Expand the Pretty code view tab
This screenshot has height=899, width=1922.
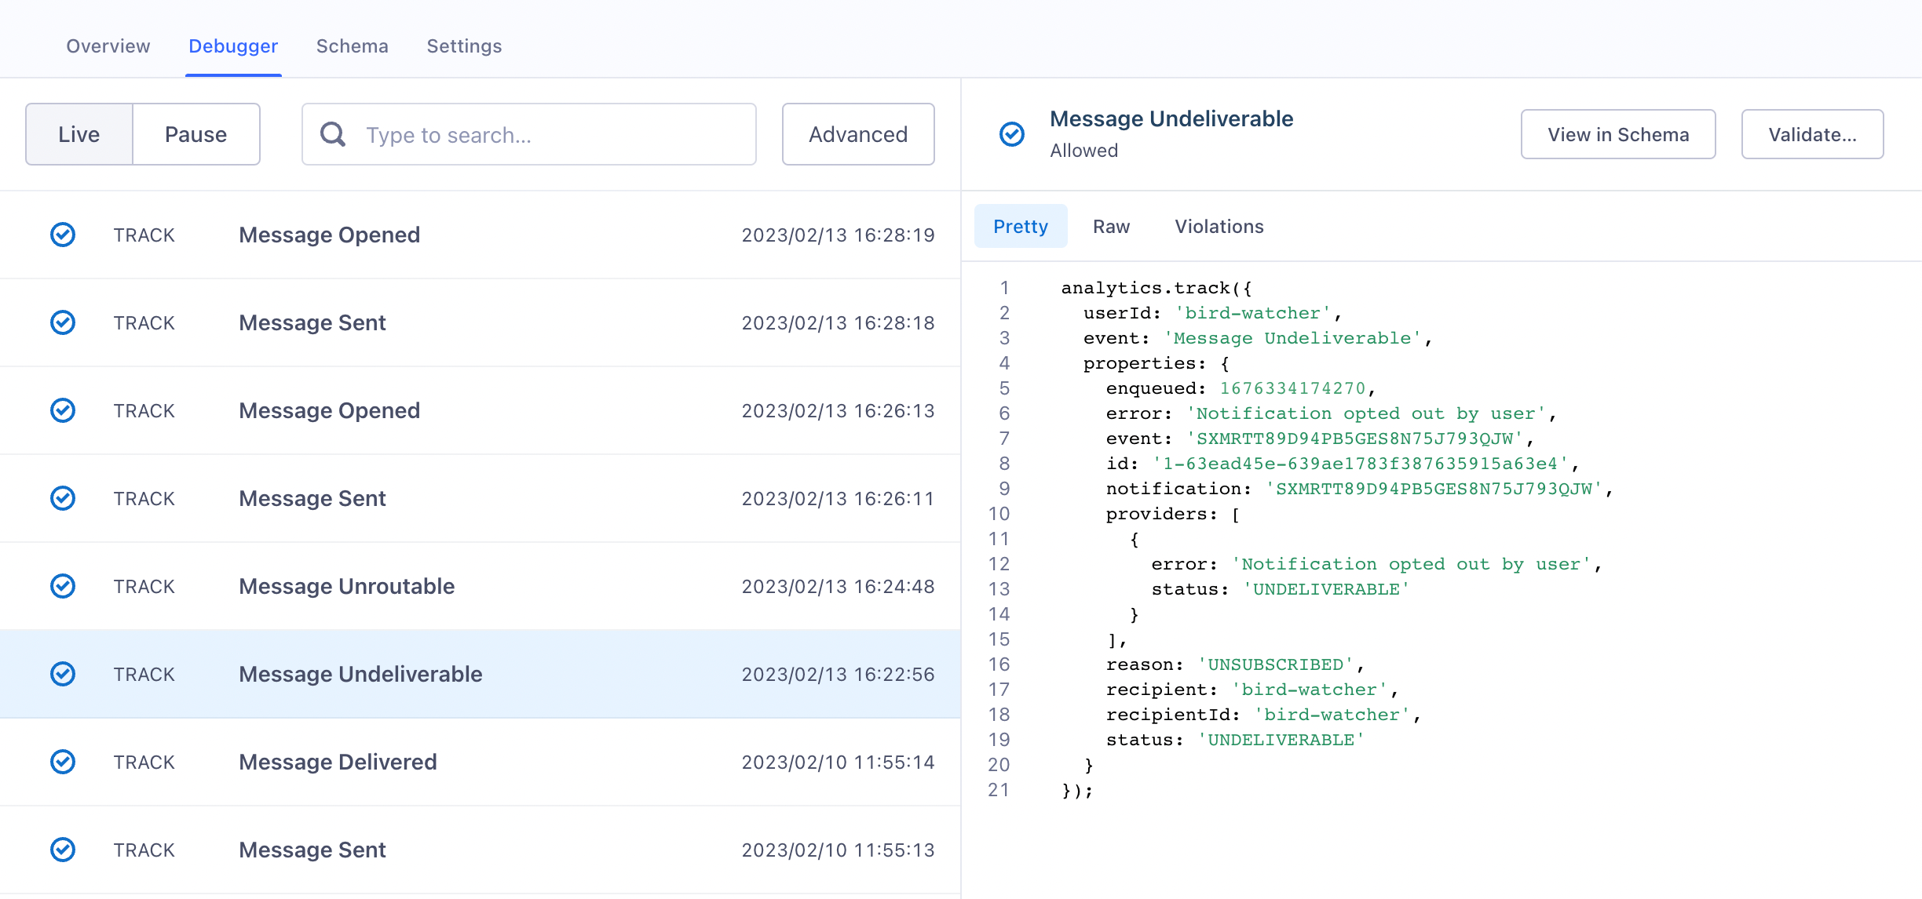(x=1021, y=225)
